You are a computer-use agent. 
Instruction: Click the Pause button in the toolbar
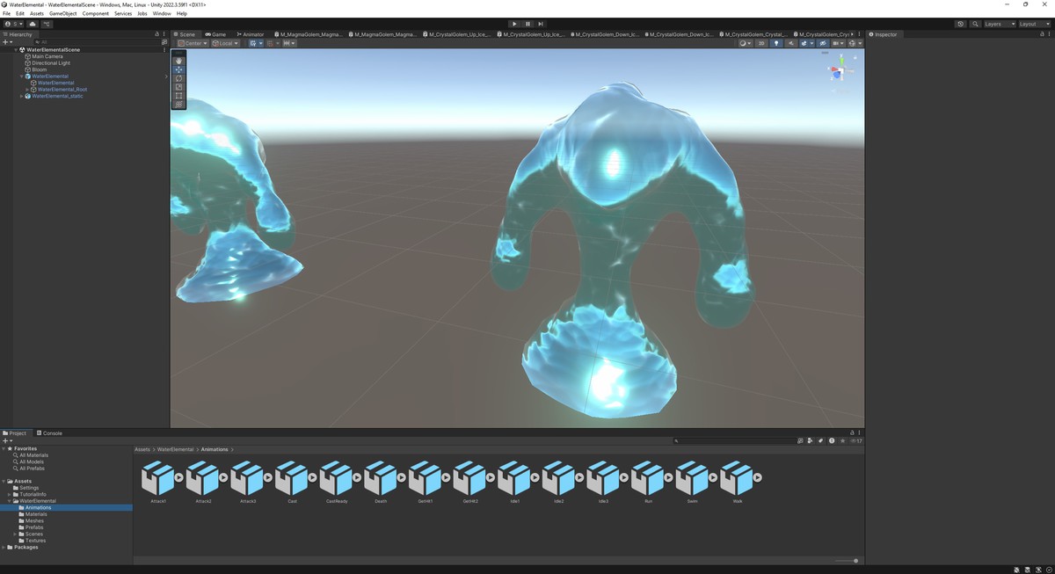527,24
